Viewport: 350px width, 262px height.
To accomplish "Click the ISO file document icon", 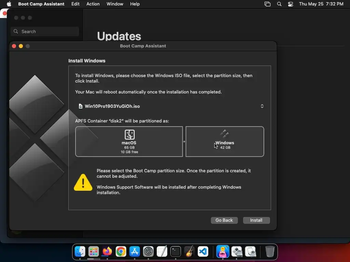I will point(81,106).
